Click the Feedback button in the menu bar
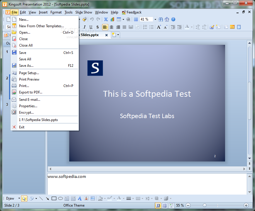The width and height of the screenshot is (255, 211). coord(132,12)
